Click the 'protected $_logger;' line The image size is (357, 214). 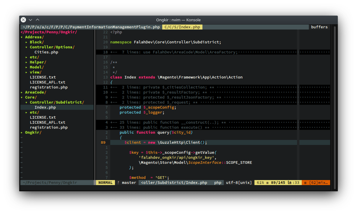(142, 112)
